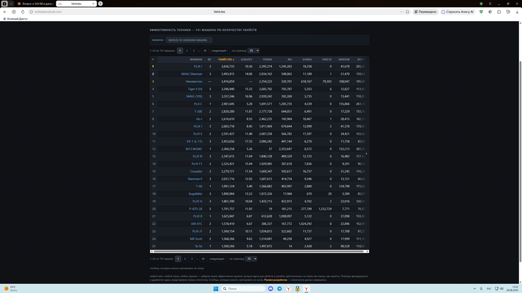Click the table's horizontal scrollbar
Viewport: 522px width, 293px height.
[258, 251]
